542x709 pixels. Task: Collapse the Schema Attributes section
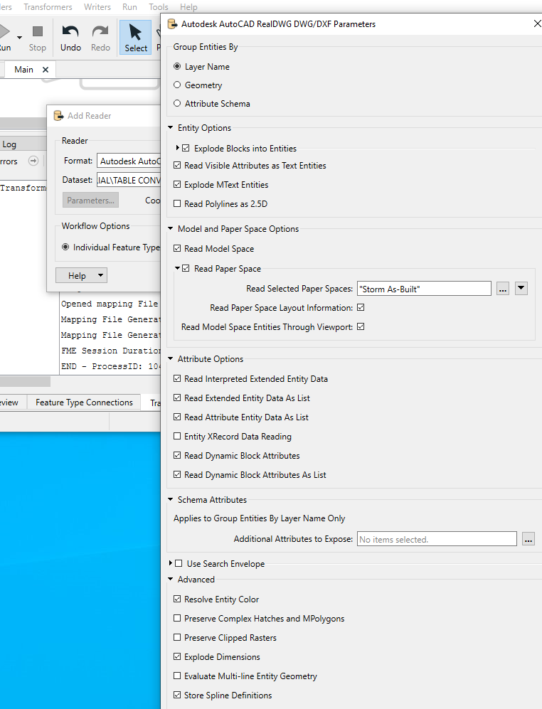171,500
